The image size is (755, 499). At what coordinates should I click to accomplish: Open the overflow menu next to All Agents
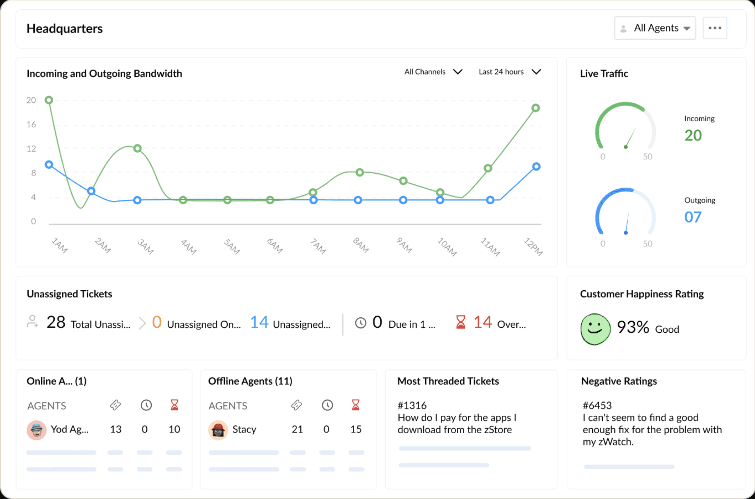(715, 28)
